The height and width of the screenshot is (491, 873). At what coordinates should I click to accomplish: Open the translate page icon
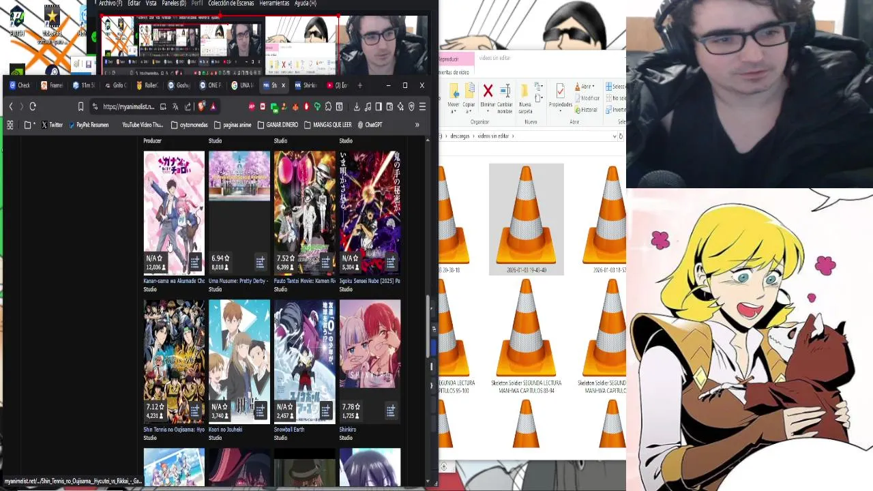[x=175, y=106]
